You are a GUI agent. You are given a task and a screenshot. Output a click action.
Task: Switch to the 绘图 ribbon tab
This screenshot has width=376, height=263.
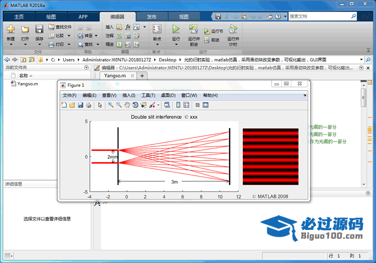click(x=51, y=17)
